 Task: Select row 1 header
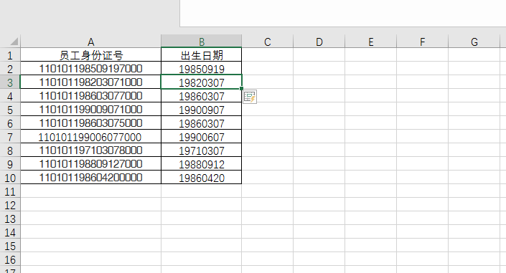click(10, 55)
